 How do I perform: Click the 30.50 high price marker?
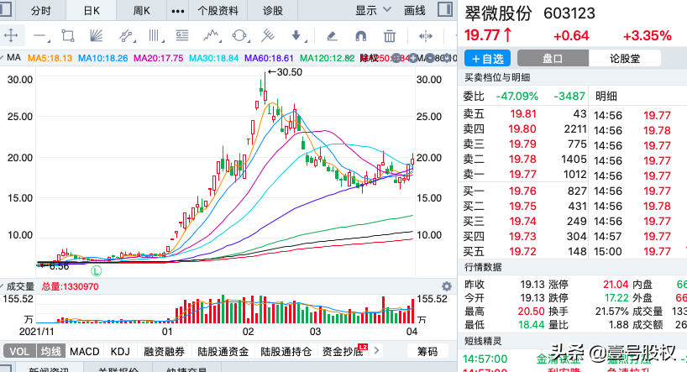(x=286, y=72)
